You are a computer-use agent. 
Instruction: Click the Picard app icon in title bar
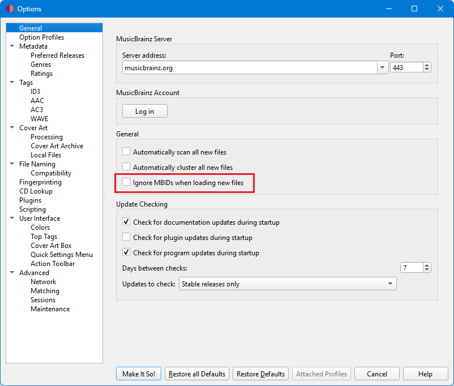(9, 9)
